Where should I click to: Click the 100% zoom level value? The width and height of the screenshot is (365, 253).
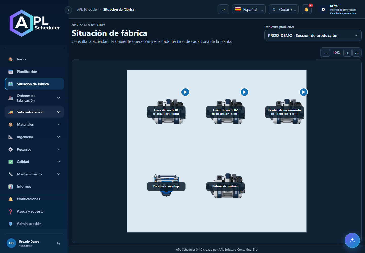(x=337, y=53)
